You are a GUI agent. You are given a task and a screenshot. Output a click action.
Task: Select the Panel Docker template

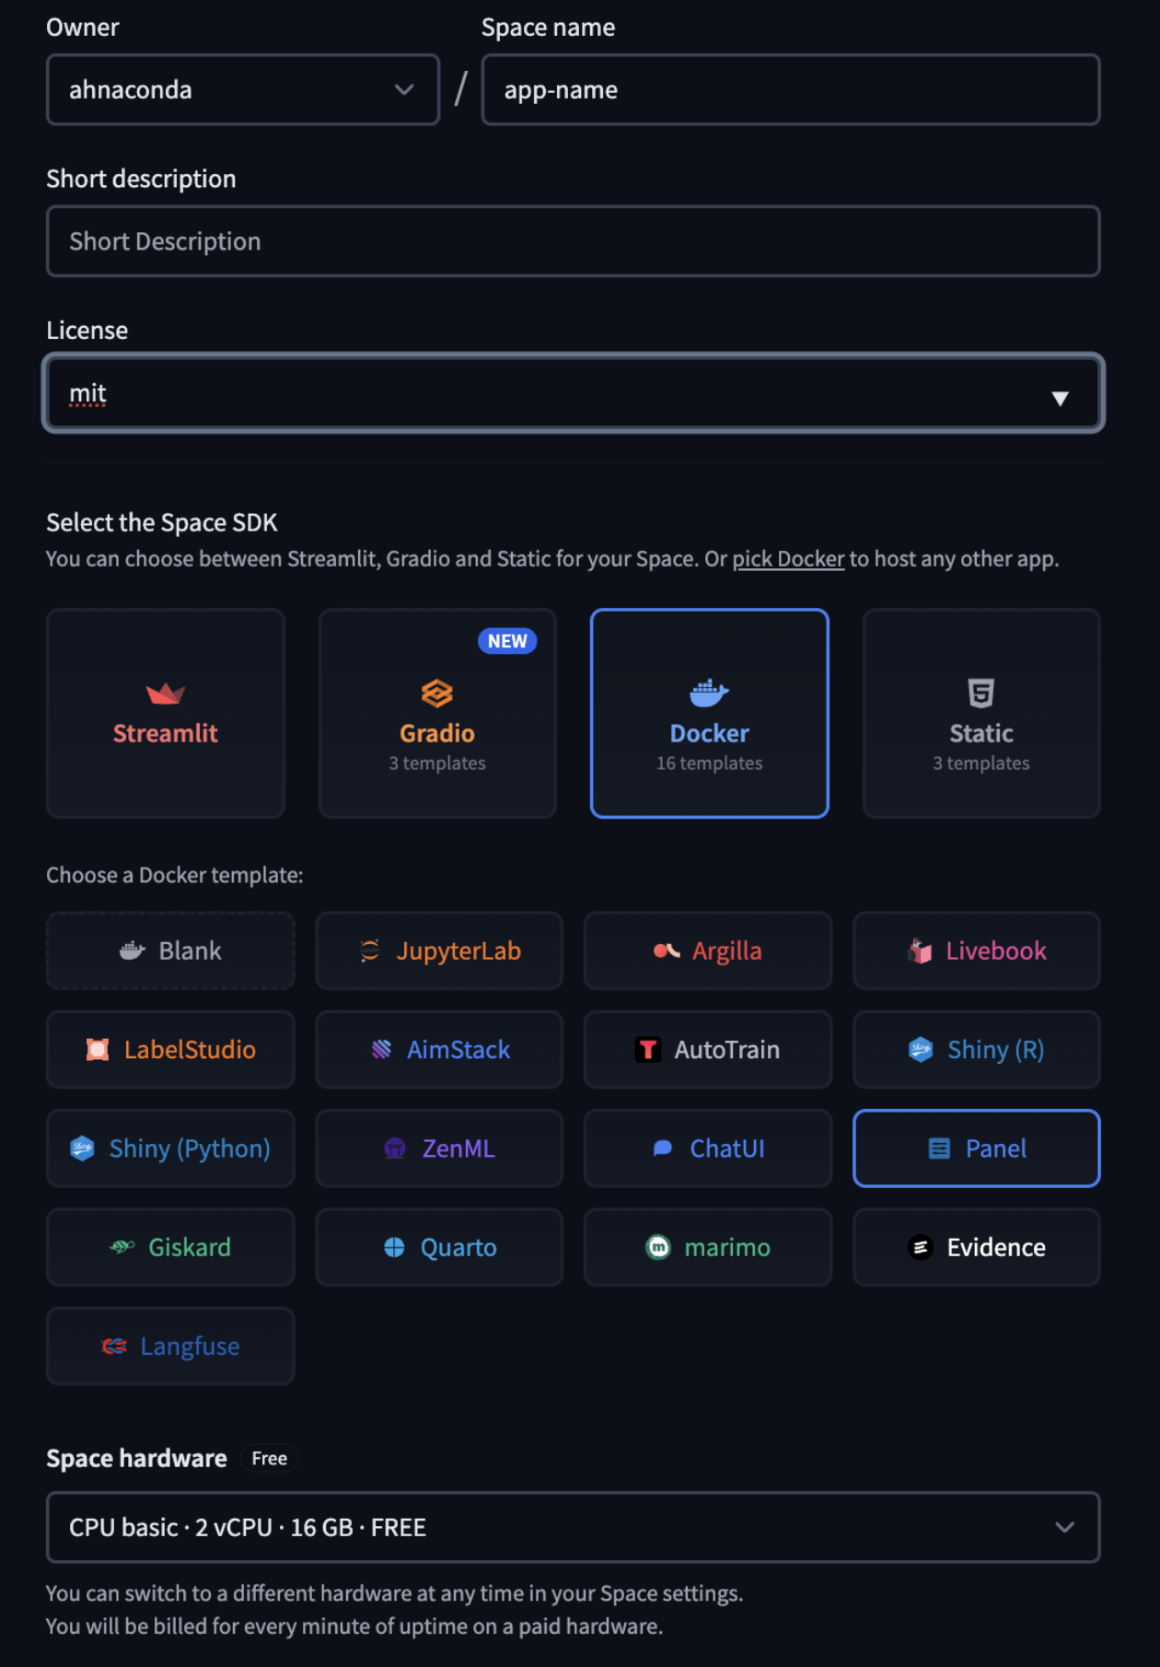click(977, 1148)
